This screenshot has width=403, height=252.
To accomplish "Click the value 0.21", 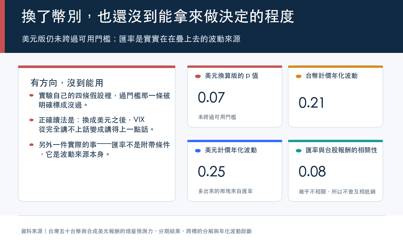I will [x=311, y=103].
